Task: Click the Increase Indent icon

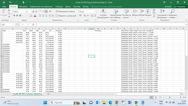Action: click(53, 16)
